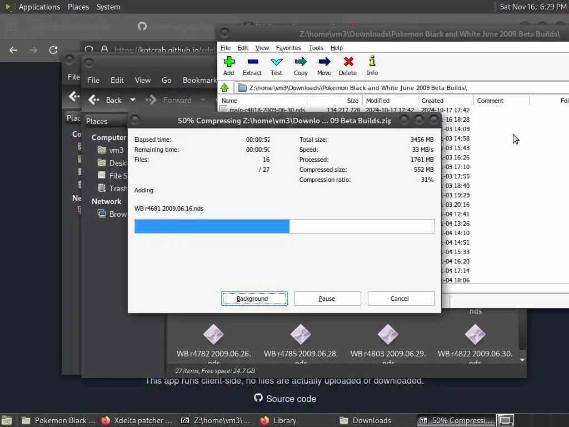The height and width of the screenshot is (427, 569).
Task: Open the Edit menu in 7-Zip
Action: 243,48
